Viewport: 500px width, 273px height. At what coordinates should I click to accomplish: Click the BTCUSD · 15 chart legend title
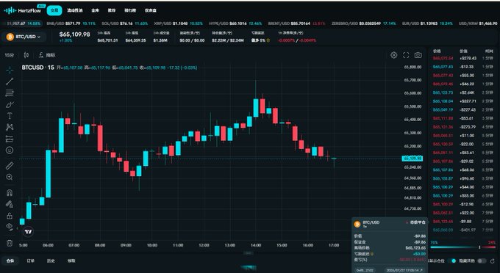38,68
